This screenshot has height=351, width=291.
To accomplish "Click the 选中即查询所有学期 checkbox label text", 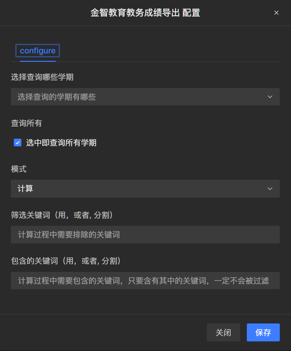I will click(61, 143).
